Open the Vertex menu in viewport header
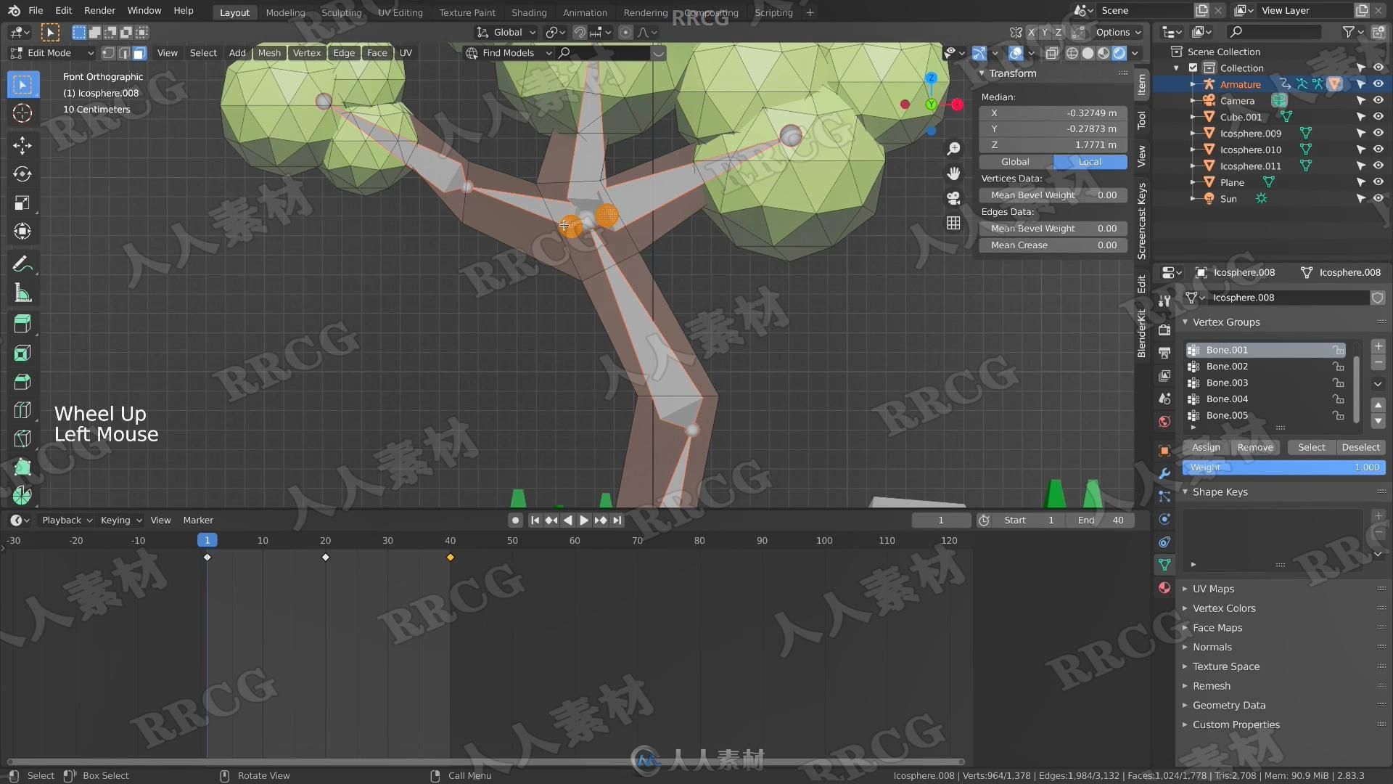This screenshot has height=784, width=1393. point(307,53)
